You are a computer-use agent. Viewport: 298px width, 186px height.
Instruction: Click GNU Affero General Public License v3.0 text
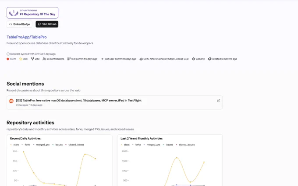pyautogui.click(x=166, y=59)
